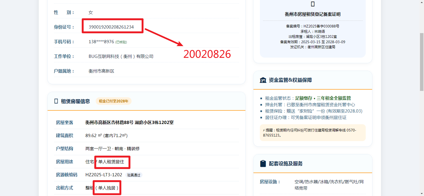
Task: Click validity period 2025-03-15 至 2028-03-09
Action: [323, 42]
